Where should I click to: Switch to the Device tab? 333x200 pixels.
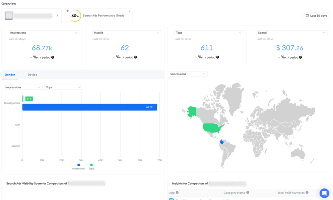[x=32, y=75]
